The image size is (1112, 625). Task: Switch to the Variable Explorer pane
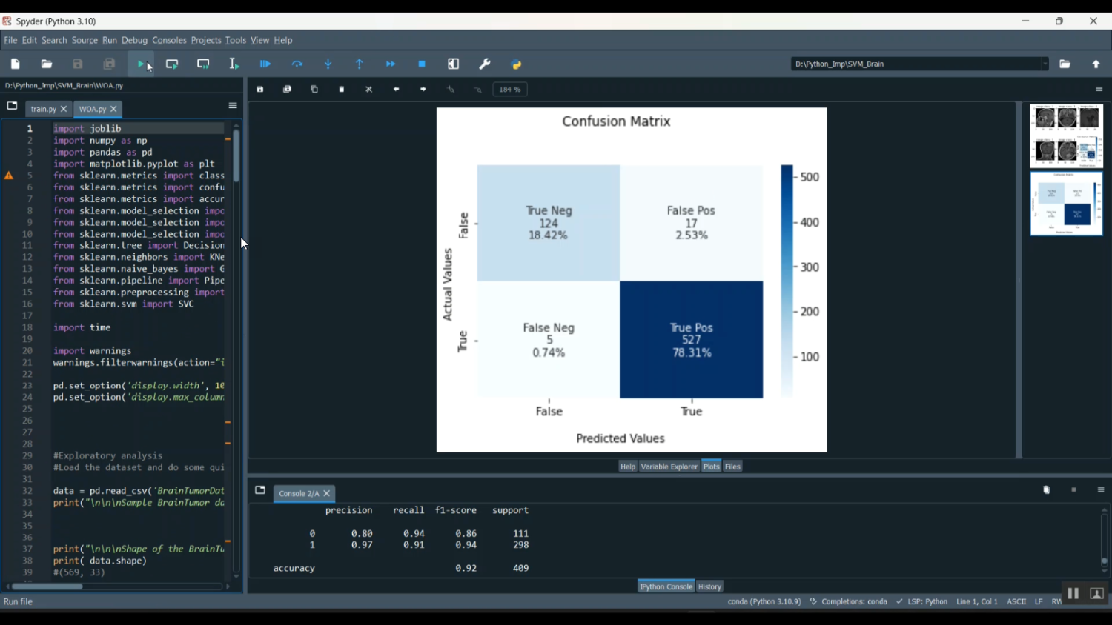click(x=669, y=467)
